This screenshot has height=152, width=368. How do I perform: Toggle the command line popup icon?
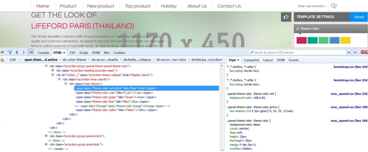(x=31, y=52)
